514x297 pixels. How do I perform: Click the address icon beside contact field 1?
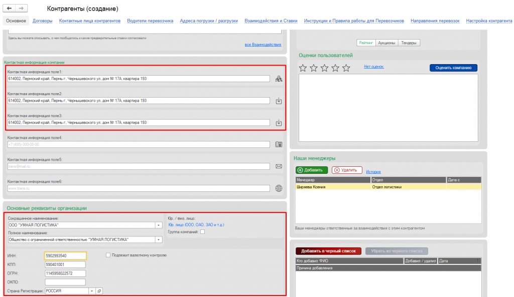coord(279,79)
